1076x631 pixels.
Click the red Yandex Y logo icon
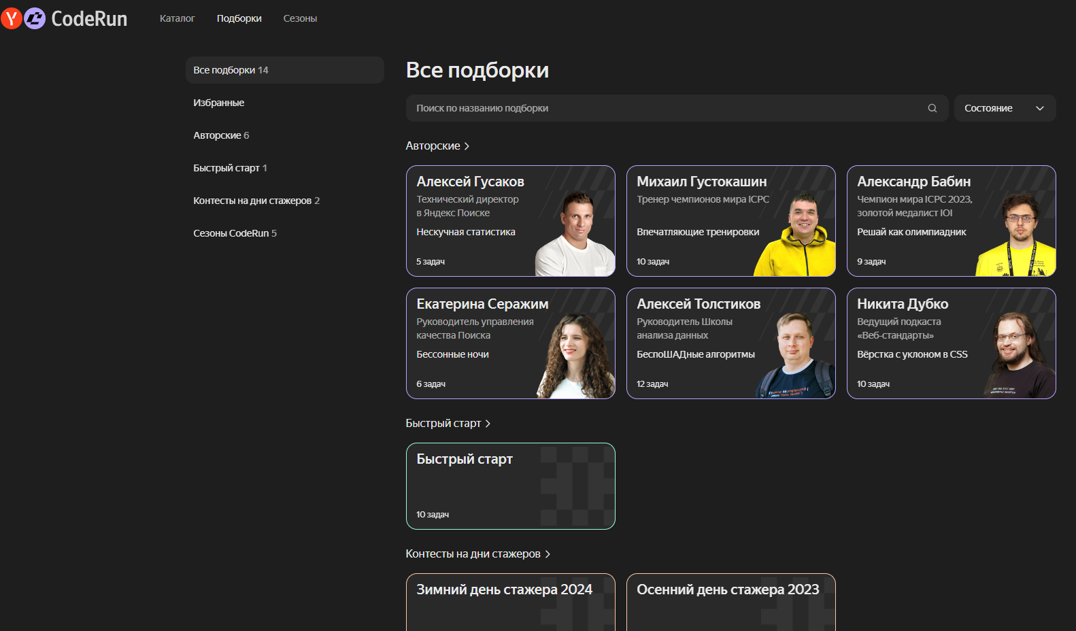click(12, 18)
